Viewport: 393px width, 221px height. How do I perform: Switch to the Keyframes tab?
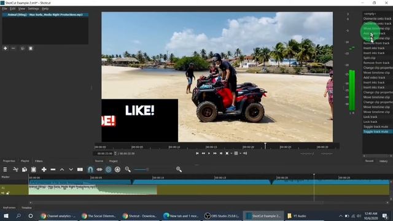[x=9, y=207]
